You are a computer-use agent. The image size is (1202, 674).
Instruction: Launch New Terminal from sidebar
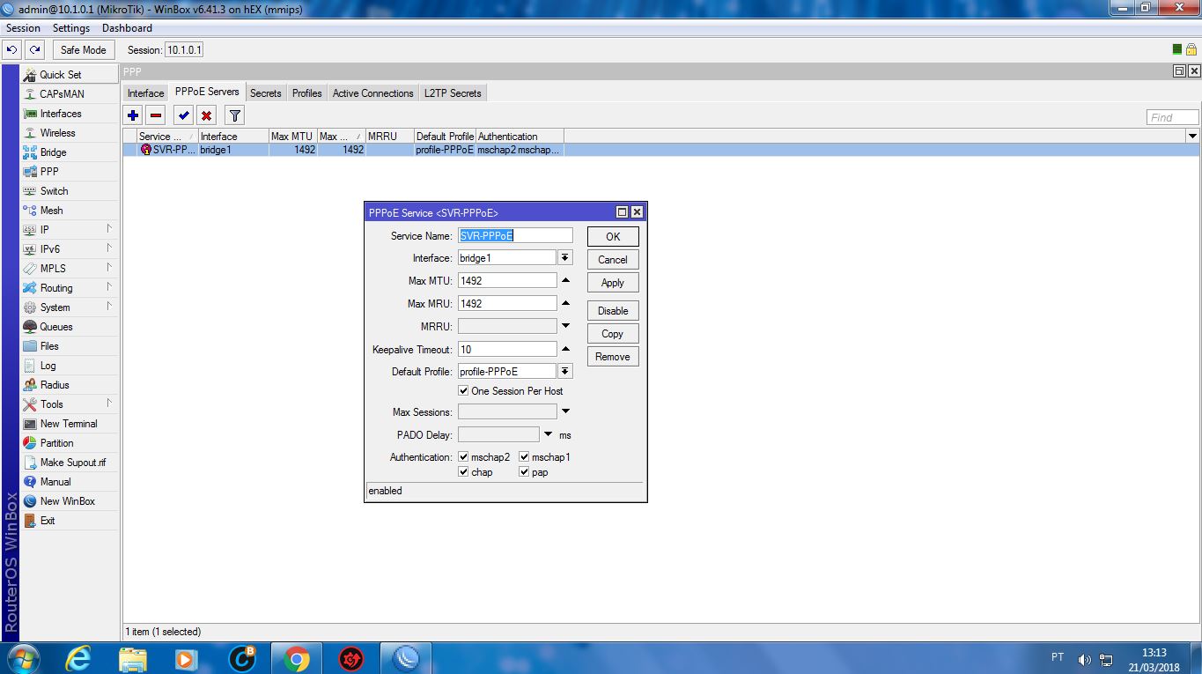70,424
